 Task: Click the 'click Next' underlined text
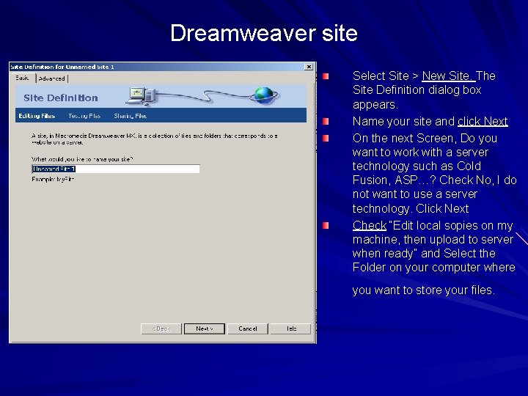tap(483, 121)
